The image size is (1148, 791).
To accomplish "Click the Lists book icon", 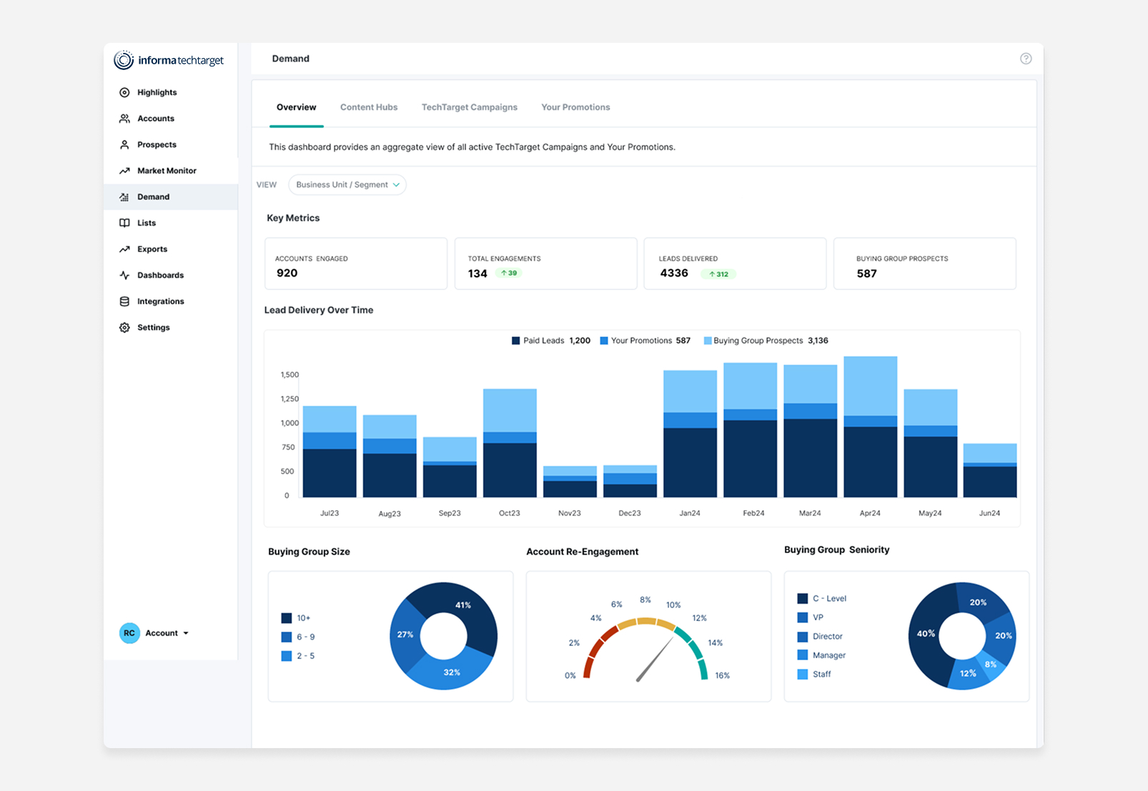I will pos(124,223).
